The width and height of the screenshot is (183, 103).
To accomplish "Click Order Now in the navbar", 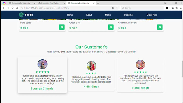I will pyautogui.click(x=152, y=15).
